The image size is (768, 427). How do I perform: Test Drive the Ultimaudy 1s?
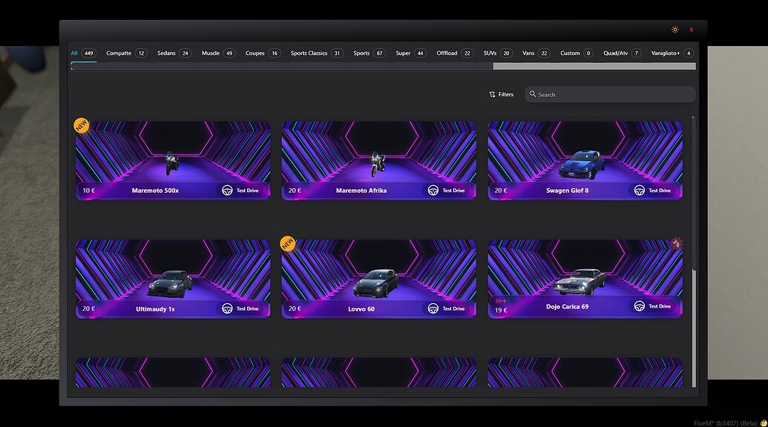coord(242,308)
